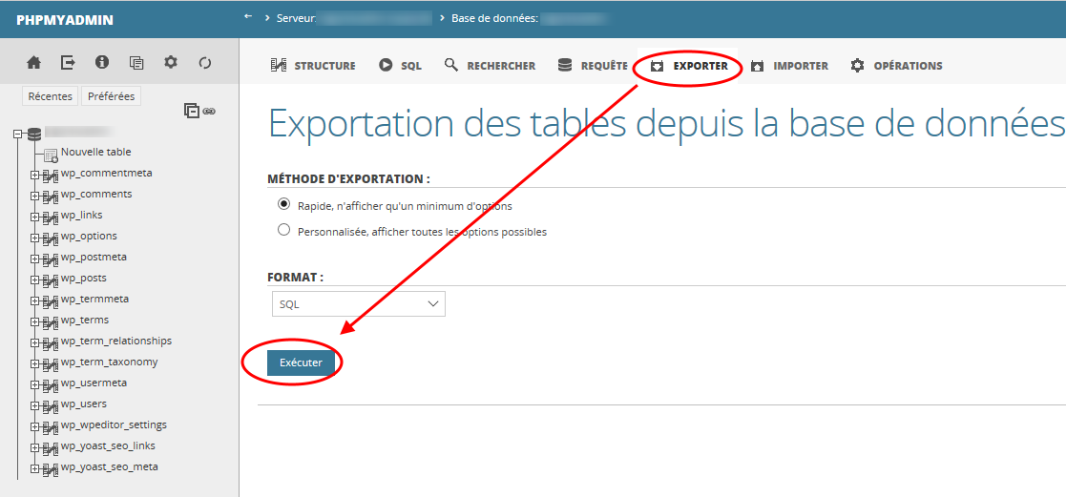Expand the wp_posts table node
1066x497 pixels.
[34, 281]
